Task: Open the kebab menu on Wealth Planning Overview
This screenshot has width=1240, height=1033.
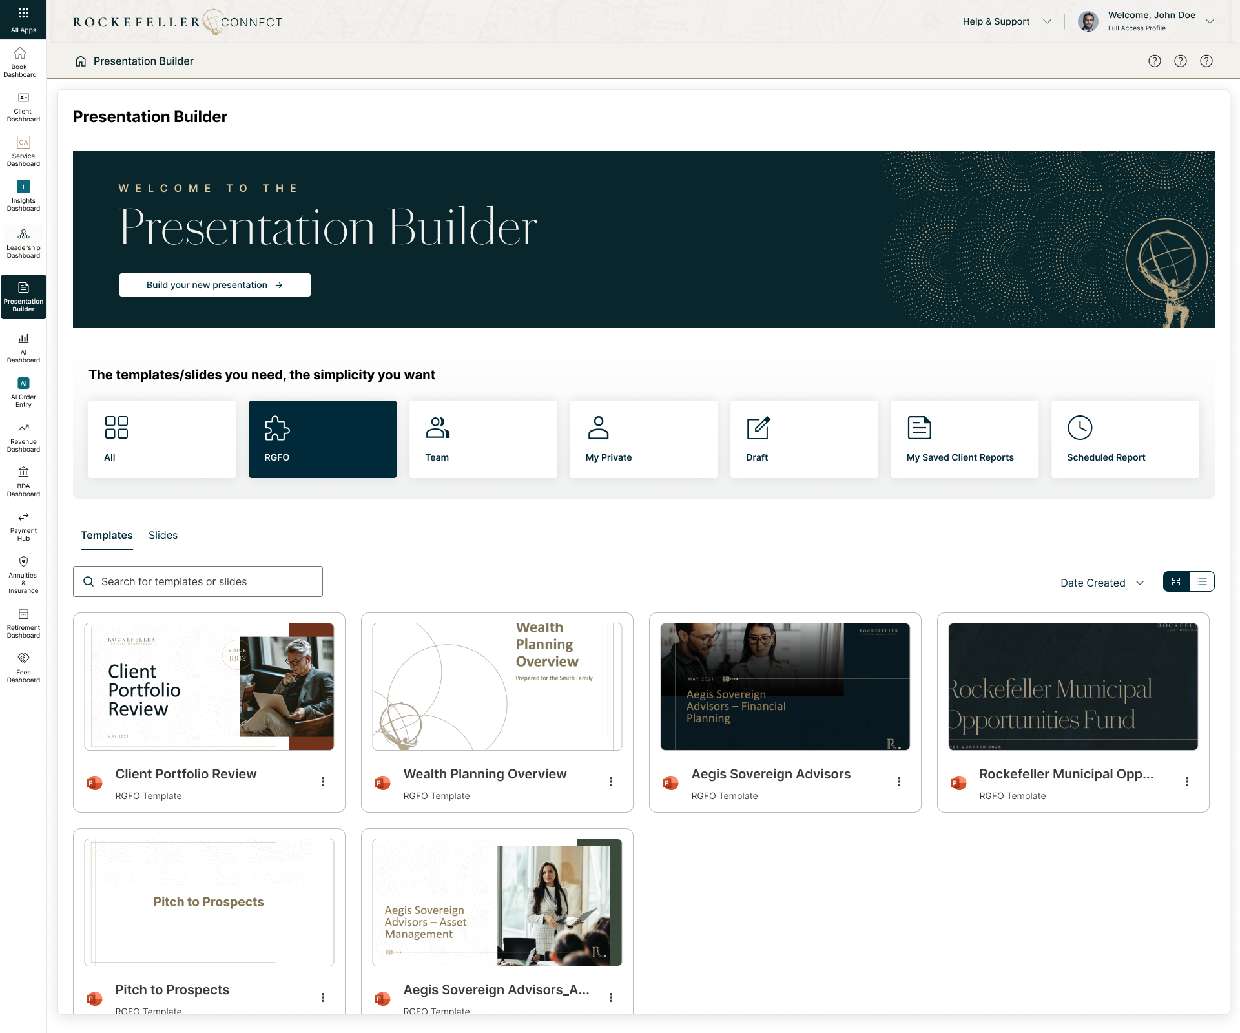Action: [x=611, y=782]
